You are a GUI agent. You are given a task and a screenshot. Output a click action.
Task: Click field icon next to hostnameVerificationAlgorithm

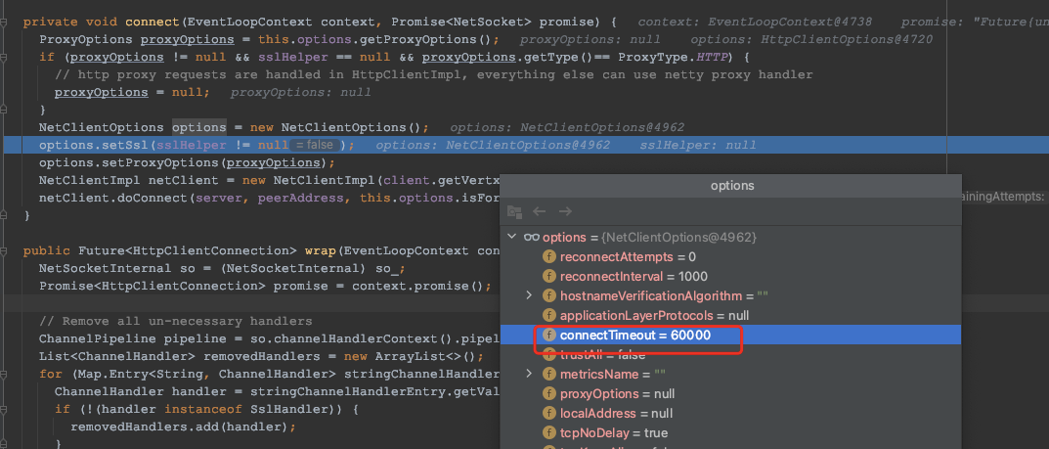click(549, 295)
